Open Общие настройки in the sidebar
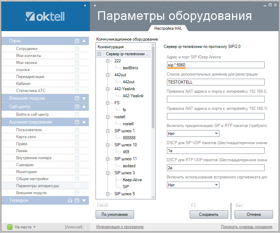The height and width of the screenshot is (233, 280). [x=32, y=179]
